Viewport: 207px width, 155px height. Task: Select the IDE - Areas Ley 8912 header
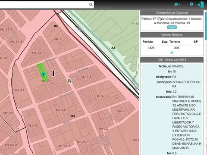[x=172, y=60]
